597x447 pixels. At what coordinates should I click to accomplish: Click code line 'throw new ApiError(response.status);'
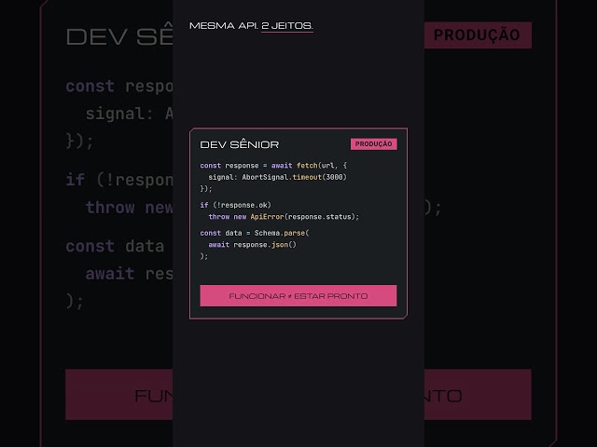(284, 217)
